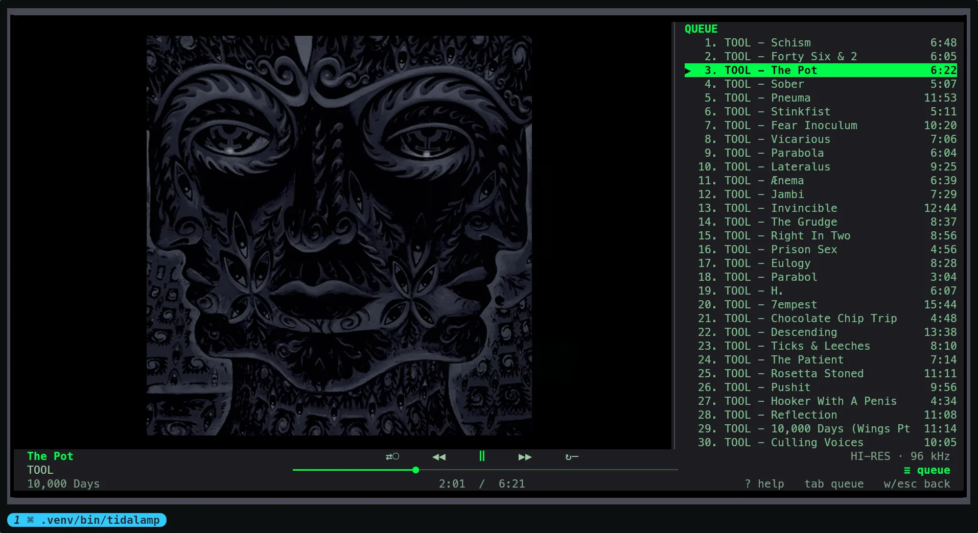Select queue row Ænema

[821, 181]
